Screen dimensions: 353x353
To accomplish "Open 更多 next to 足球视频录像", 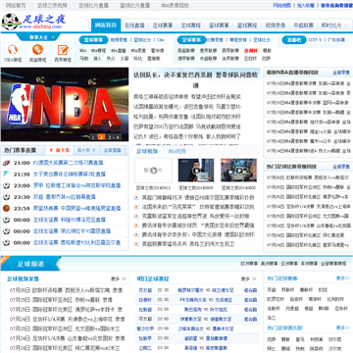I will [x=119, y=279].
